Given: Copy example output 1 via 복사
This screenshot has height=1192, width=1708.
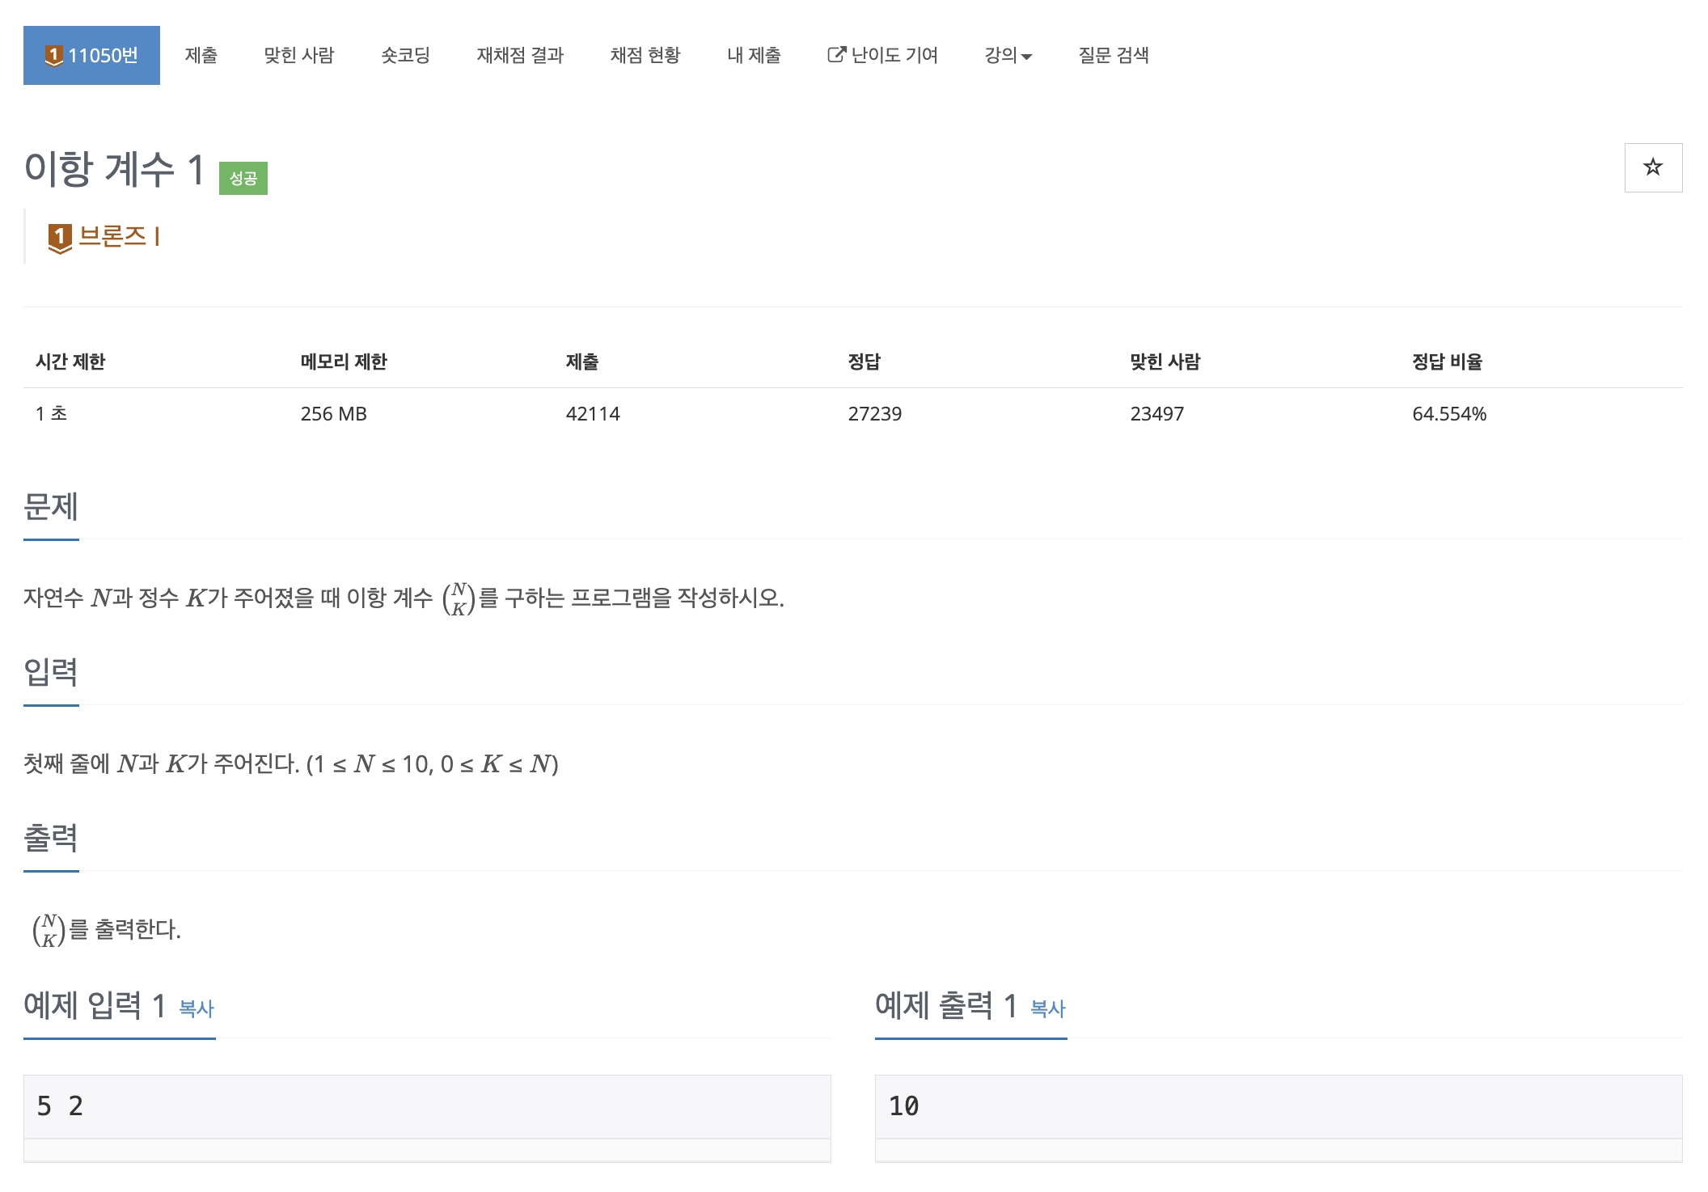Looking at the screenshot, I should tap(1048, 1008).
